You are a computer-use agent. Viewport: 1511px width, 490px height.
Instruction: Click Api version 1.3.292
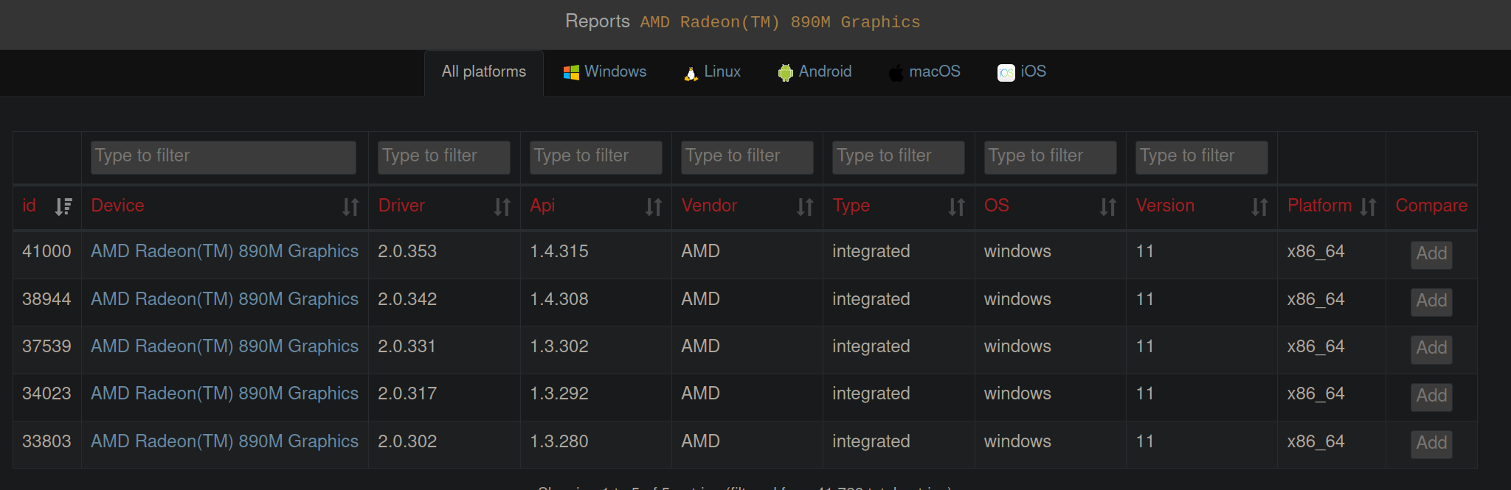[559, 393]
